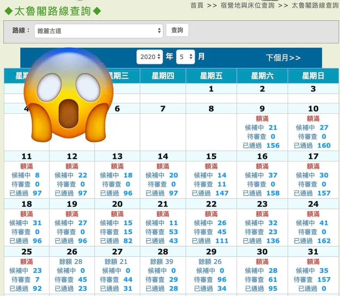340x296 pixels.
Task: Click 餘額 26 under date 29
Action: coord(210,262)
